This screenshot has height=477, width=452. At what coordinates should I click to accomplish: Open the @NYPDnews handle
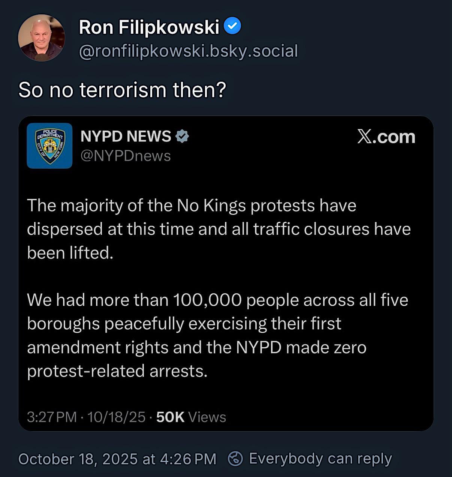tap(126, 156)
